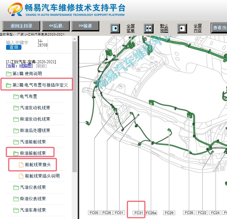Click the [当前：线路图] link
This screenshot has width=227, height=219.
[x=19, y=66]
